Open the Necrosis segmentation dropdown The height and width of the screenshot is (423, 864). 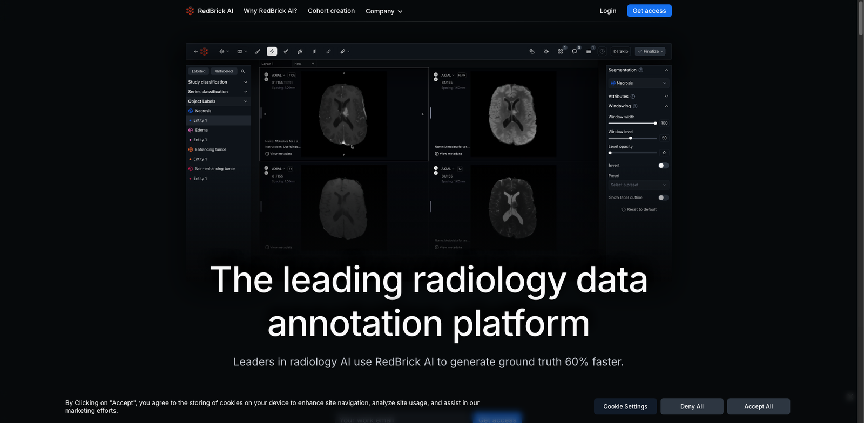(639, 83)
